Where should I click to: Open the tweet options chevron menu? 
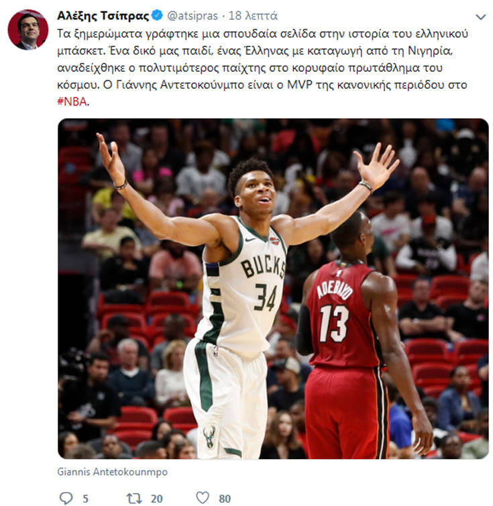coord(481,17)
